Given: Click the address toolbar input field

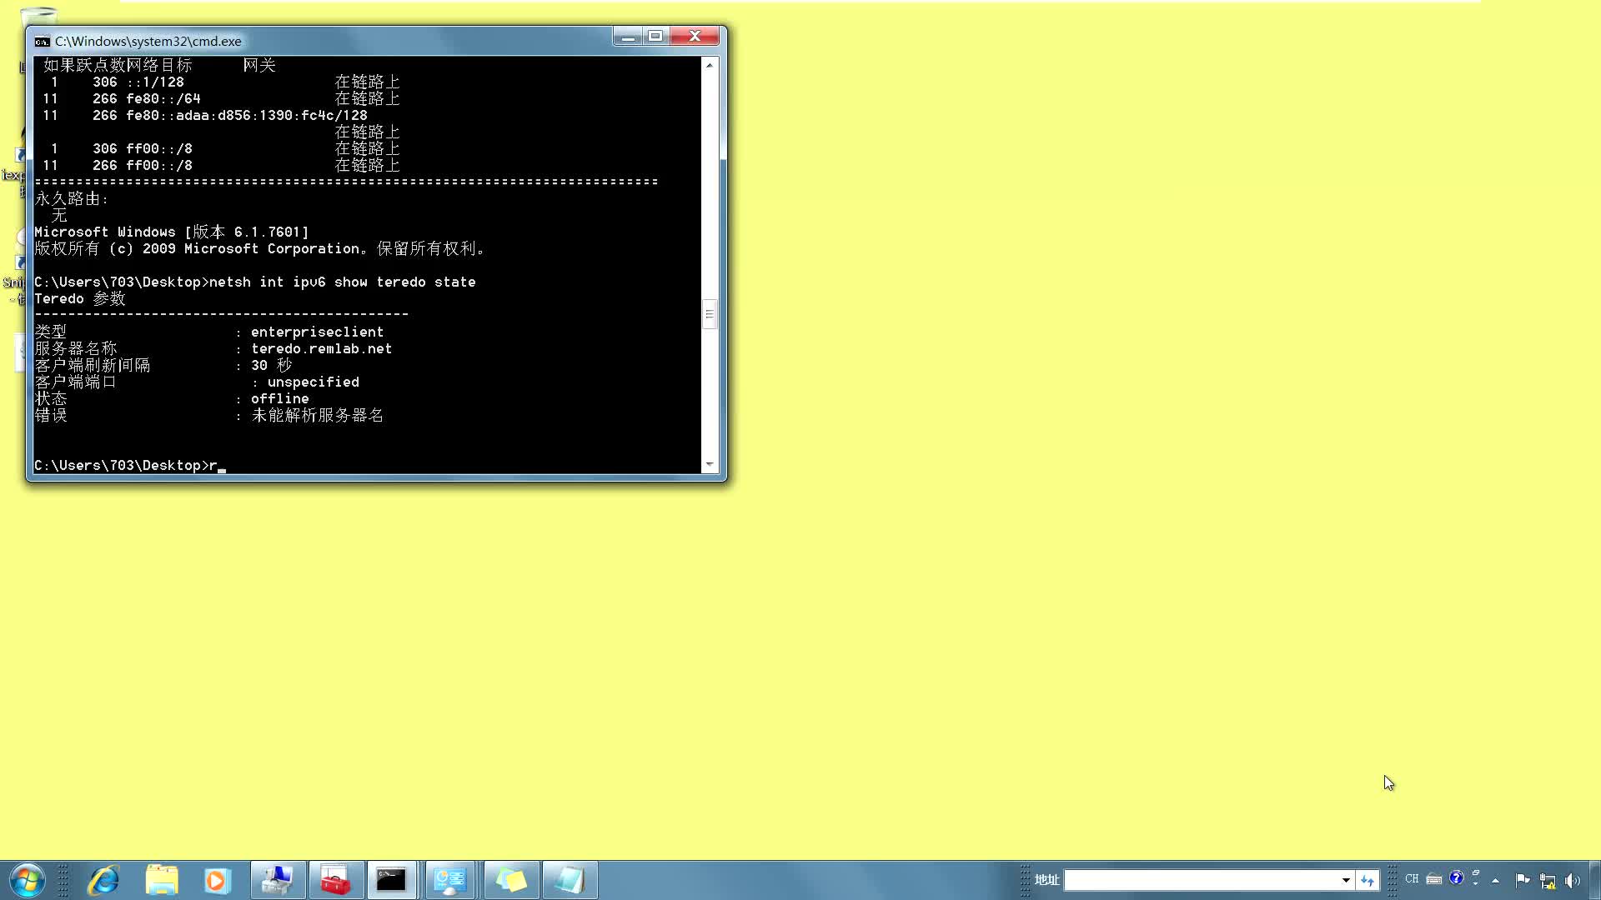Looking at the screenshot, I should click(1201, 880).
